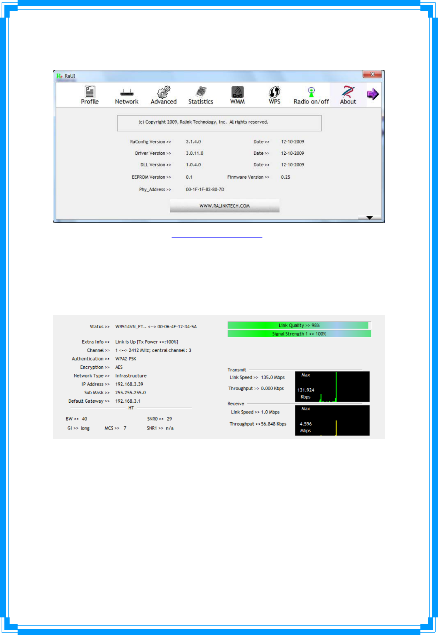The width and height of the screenshot is (438, 635).
Task: Select Authentication value WPA2-PSK
Action: [x=126, y=359]
